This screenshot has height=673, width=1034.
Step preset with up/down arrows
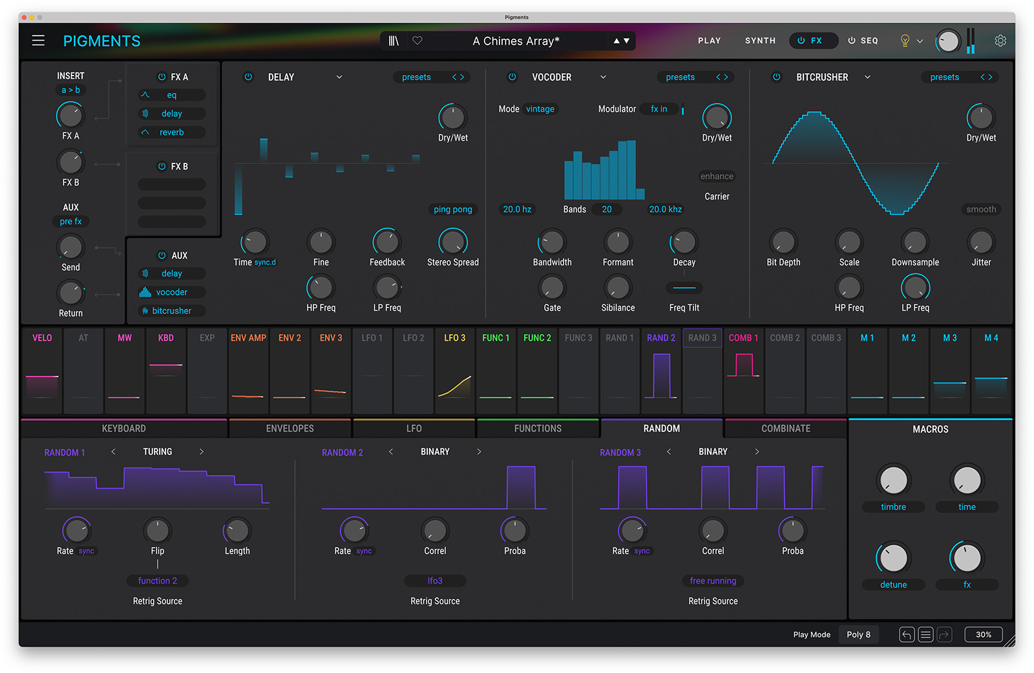coord(621,41)
